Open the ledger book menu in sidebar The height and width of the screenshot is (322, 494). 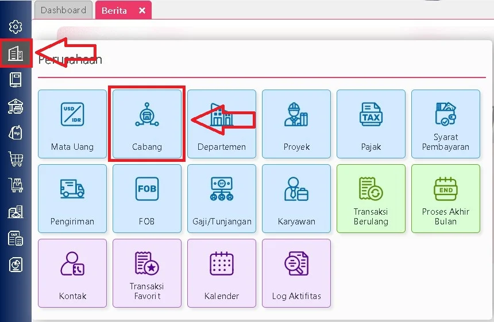[16, 80]
